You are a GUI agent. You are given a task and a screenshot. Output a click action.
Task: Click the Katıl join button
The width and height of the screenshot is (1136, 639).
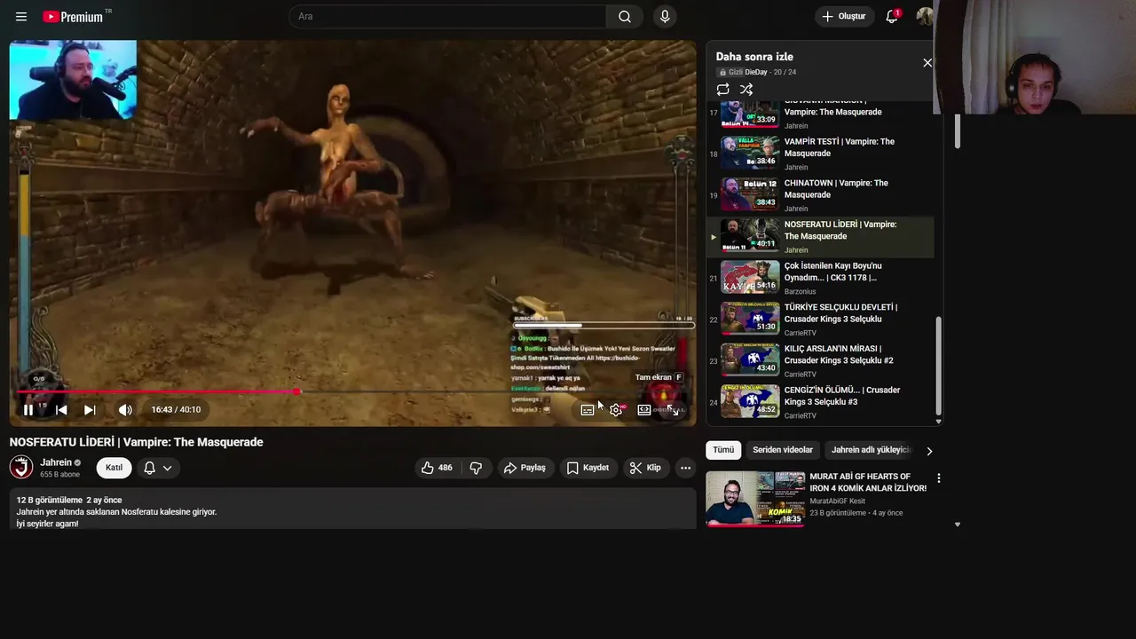tap(114, 468)
